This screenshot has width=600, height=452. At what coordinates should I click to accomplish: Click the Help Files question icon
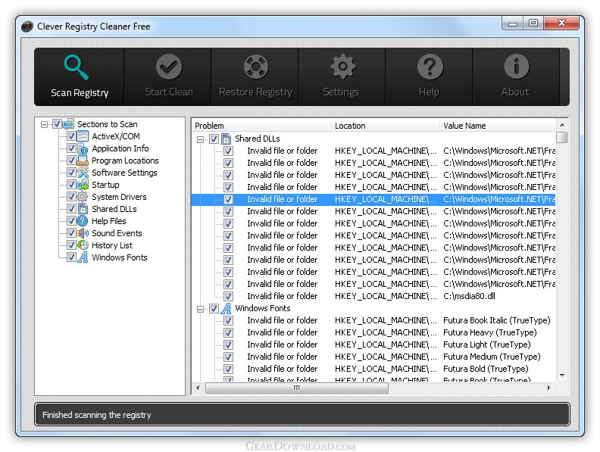(x=83, y=221)
